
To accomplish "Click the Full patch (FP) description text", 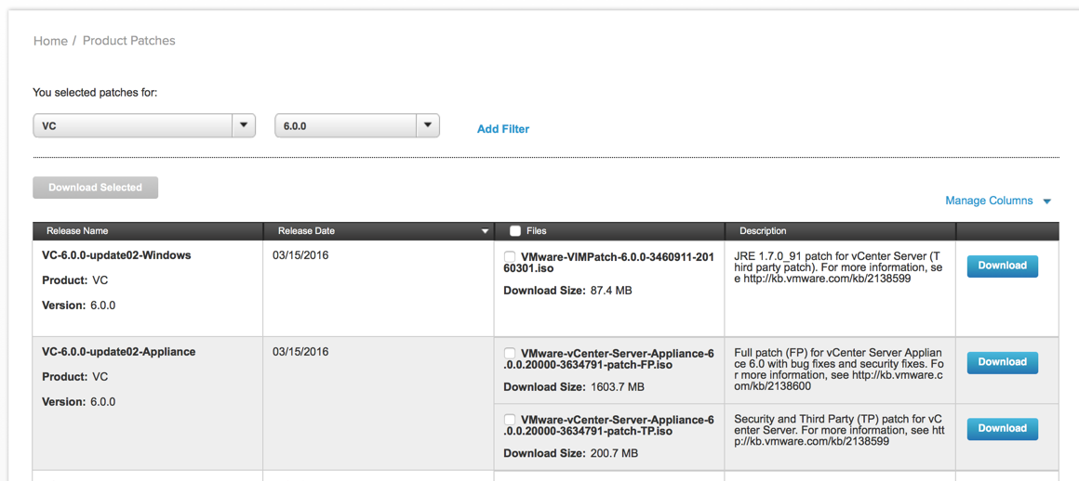I will pyautogui.click(x=838, y=370).
